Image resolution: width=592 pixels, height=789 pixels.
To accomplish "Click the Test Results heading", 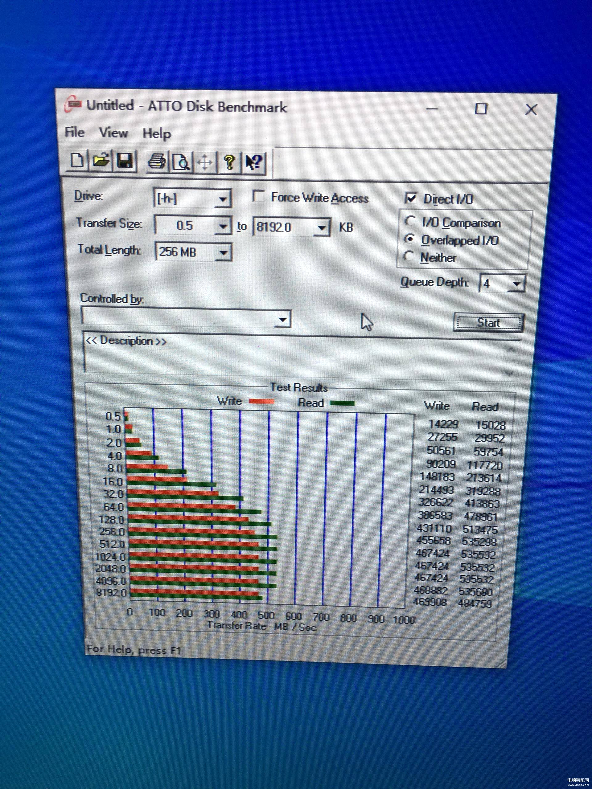I will (299, 387).
